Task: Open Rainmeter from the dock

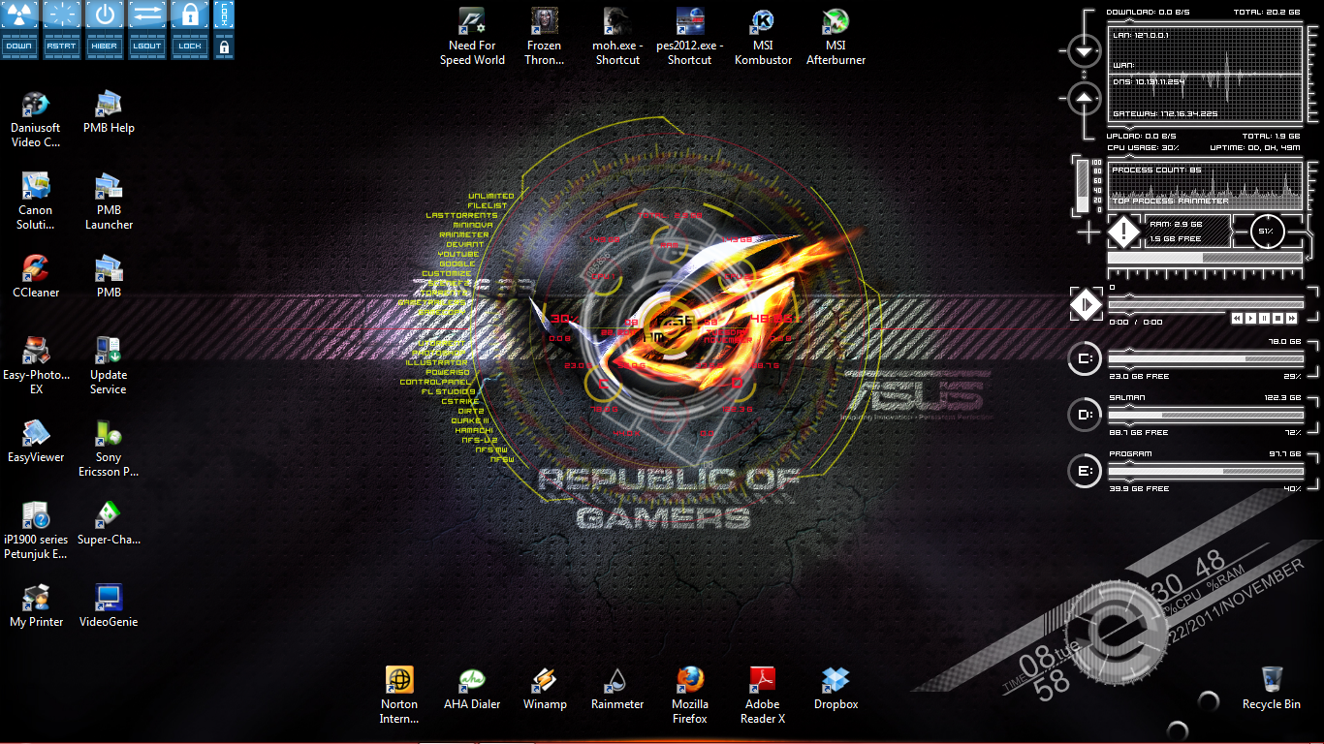Action: pyautogui.click(x=616, y=680)
